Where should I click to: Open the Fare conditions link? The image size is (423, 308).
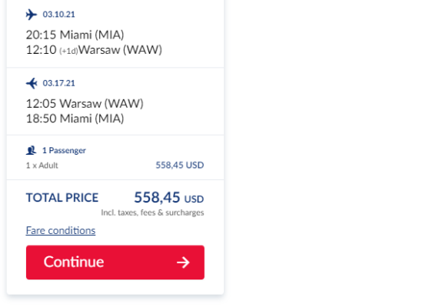[61, 230]
